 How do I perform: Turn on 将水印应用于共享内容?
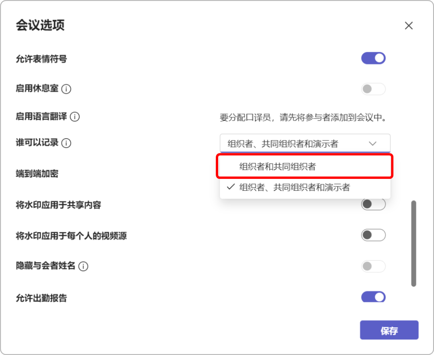click(x=373, y=204)
